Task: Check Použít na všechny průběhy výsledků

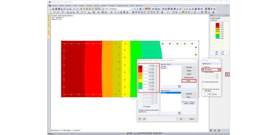Action: 182,102
